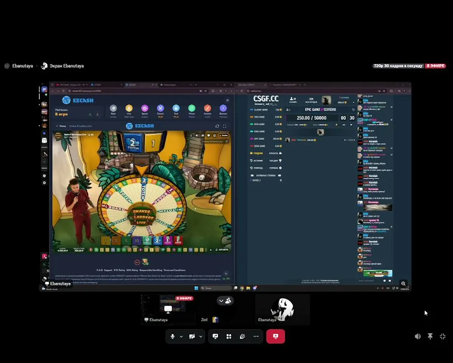Select DEAD GAME in CSGF menu

coord(266,146)
